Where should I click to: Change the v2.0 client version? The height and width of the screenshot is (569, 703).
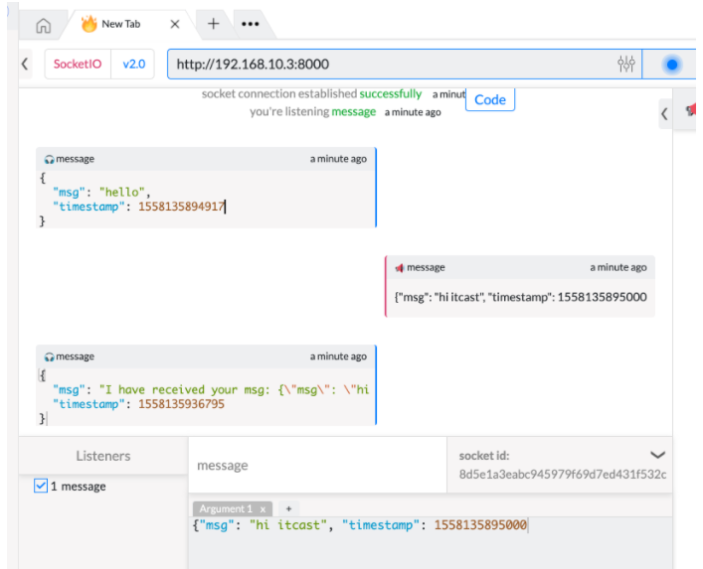point(133,64)
